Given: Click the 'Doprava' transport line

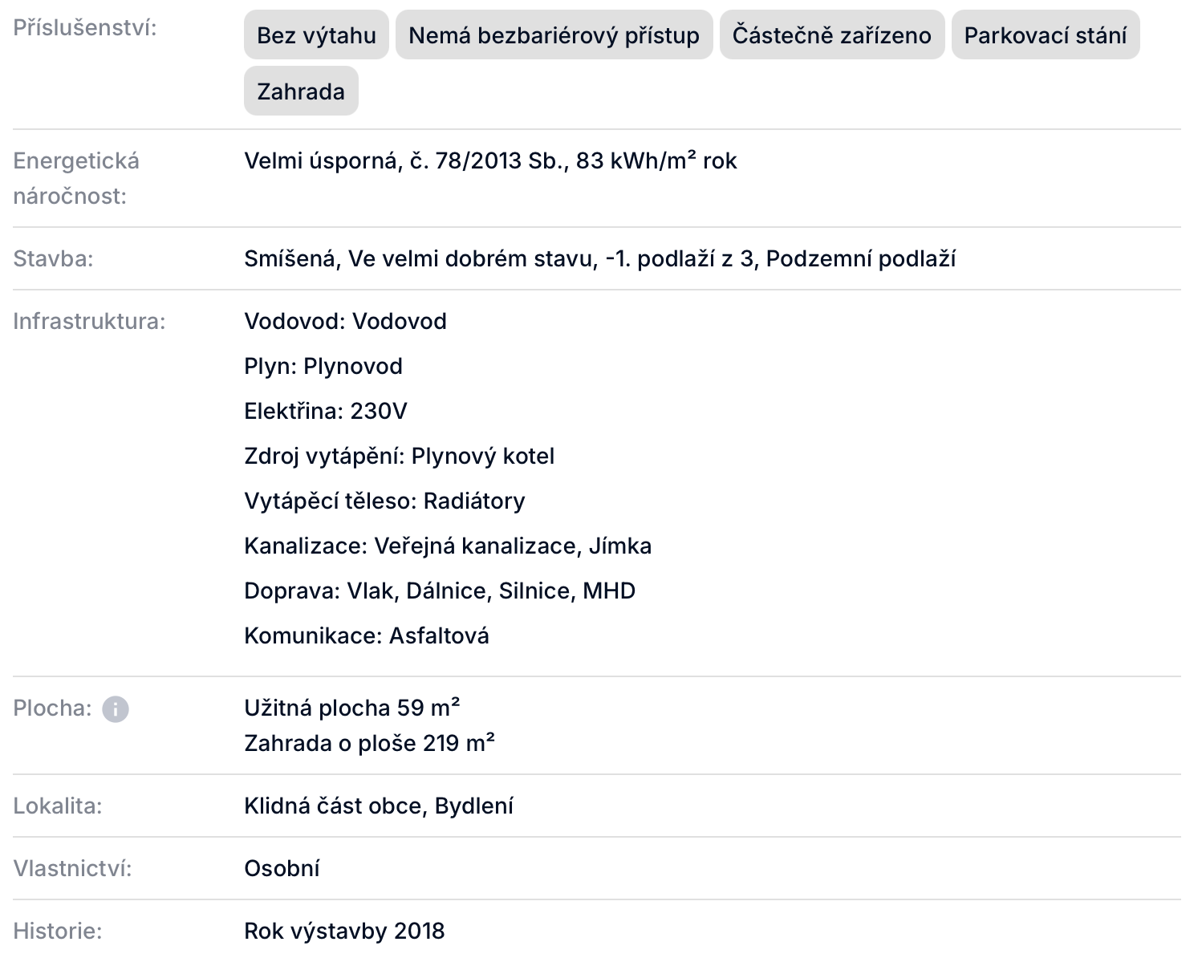Looking at the screenshot, I should coord(439,591).
